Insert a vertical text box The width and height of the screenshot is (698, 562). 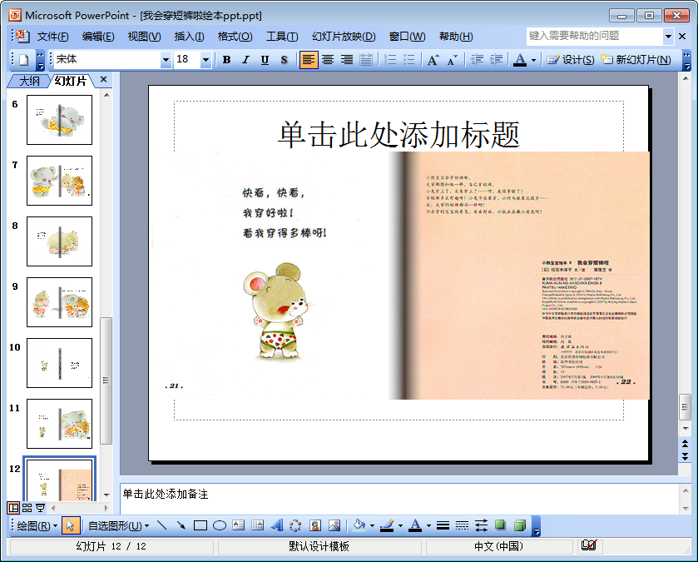coord(257,525)
